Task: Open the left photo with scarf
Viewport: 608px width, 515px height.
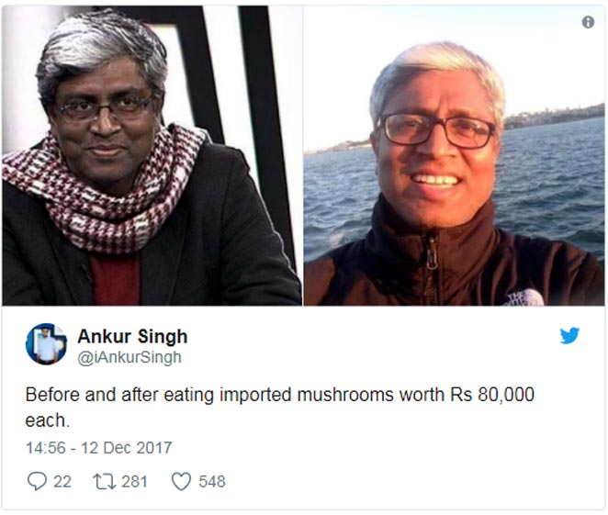Action: tap(152, 156)
